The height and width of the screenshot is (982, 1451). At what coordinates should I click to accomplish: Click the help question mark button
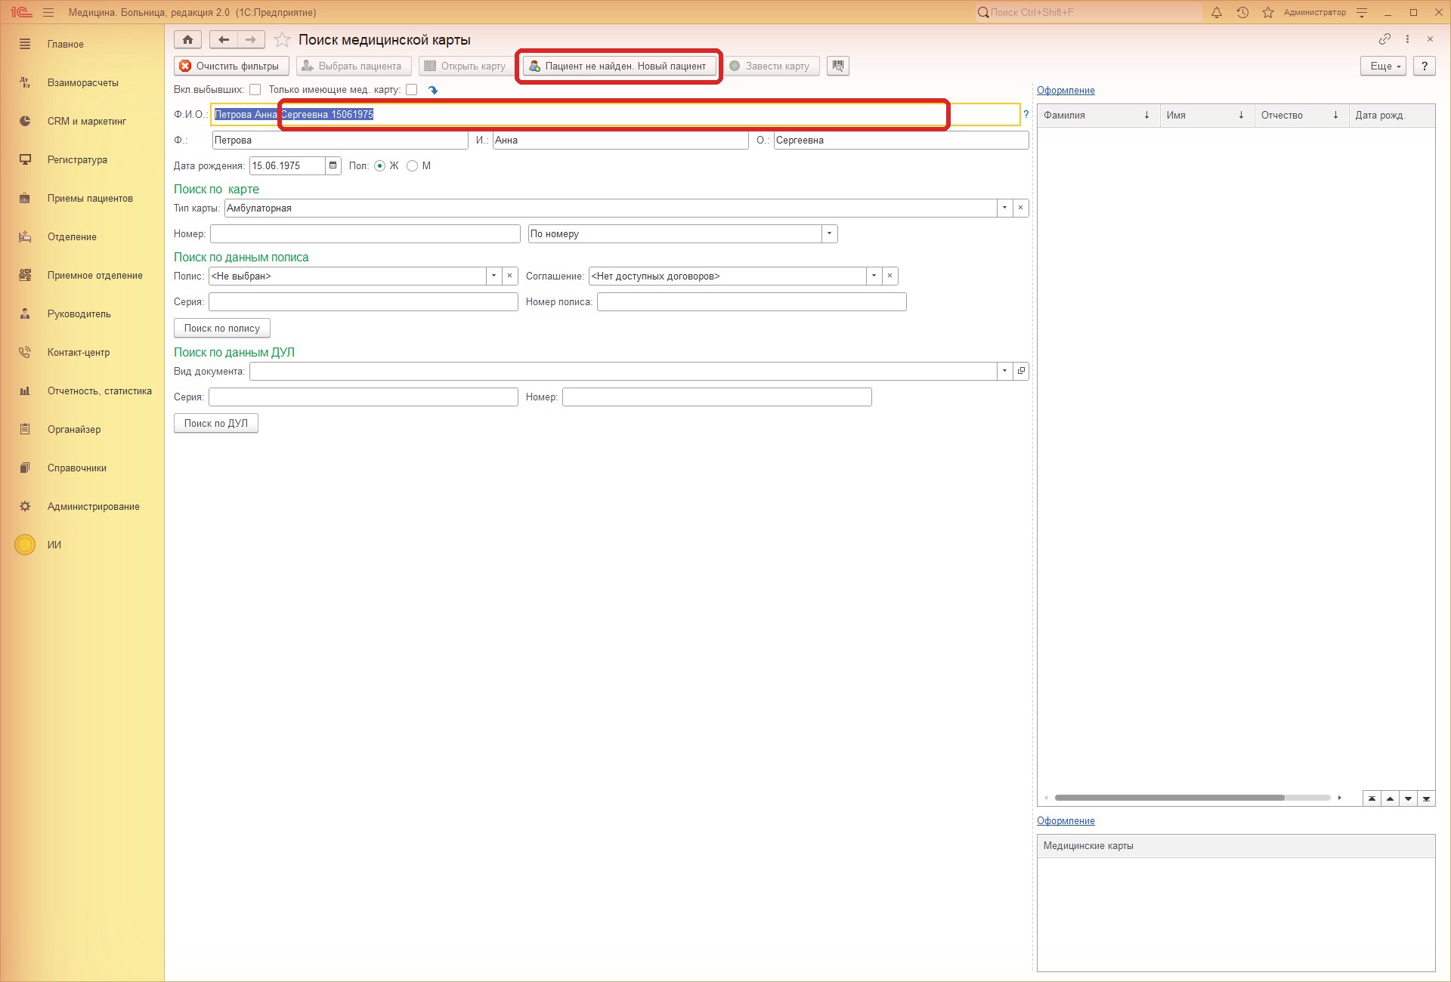tap(1424, 66)
